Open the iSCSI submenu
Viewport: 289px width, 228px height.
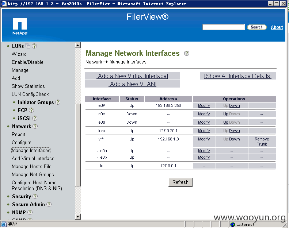24,118
